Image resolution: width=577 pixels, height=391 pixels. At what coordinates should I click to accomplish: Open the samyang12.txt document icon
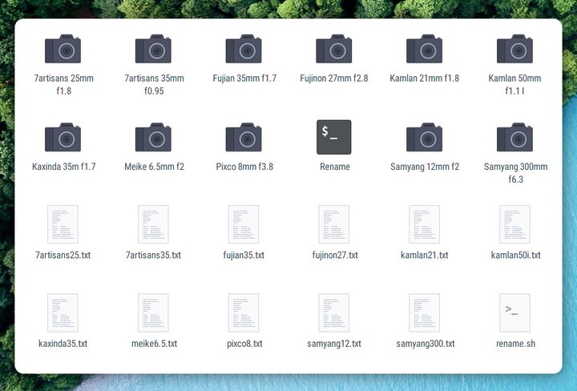click(x=333, y=312)
